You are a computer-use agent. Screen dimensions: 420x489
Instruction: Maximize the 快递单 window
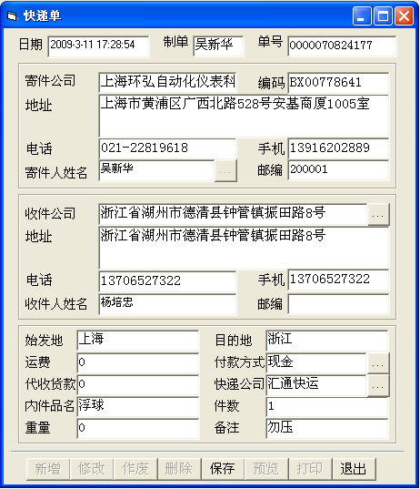[x=383, y=15]
